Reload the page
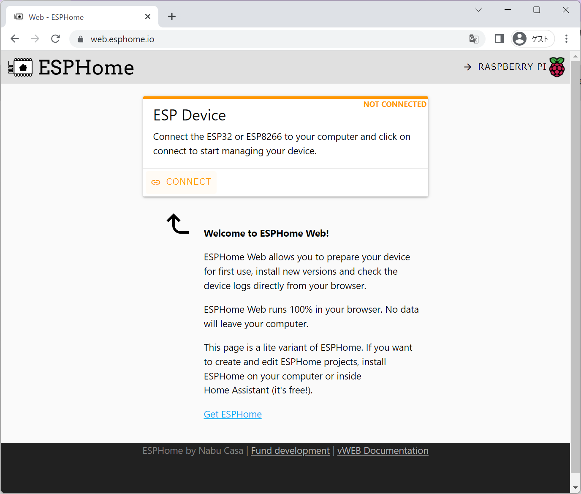 click(x=55, y=38)
